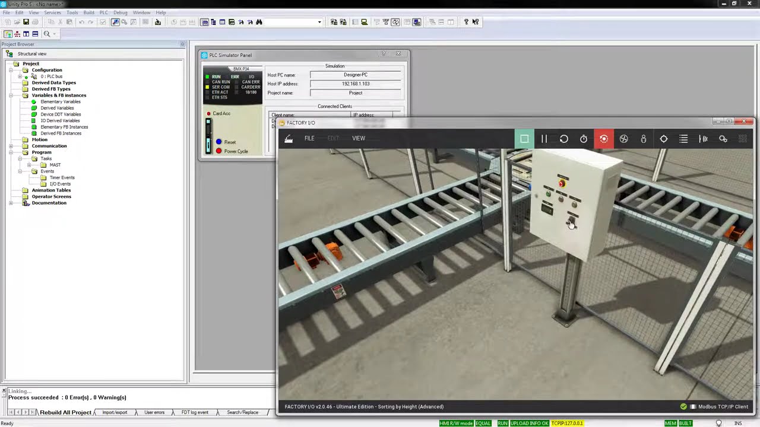
Task: Select the fly camera icon in Factory I/O
Action: coord(623,139)
